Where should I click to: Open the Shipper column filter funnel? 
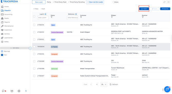112,17
